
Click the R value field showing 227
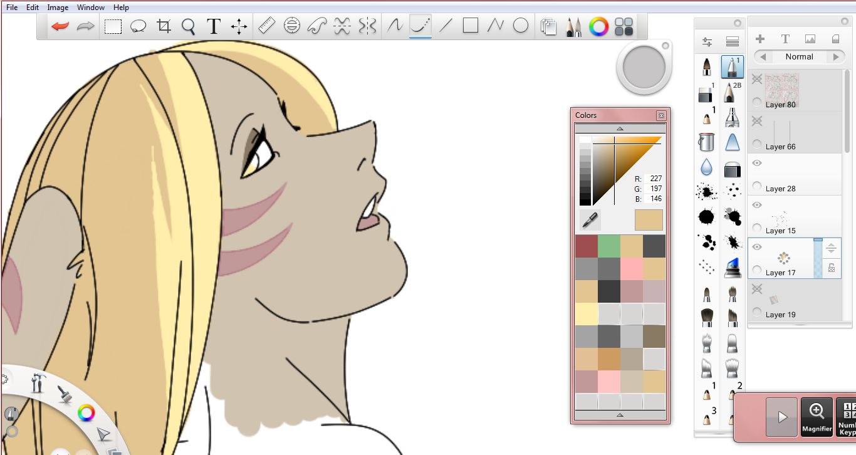pyautogui.click(x=654, y=179)
